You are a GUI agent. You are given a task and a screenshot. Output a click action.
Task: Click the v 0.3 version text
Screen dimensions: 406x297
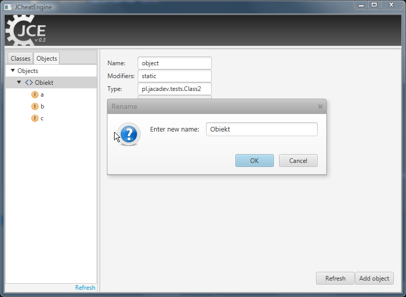point(40,40)
